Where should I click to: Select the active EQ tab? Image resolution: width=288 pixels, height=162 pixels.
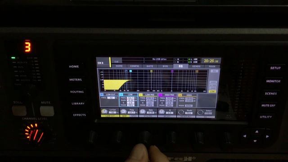pos(181,66)
